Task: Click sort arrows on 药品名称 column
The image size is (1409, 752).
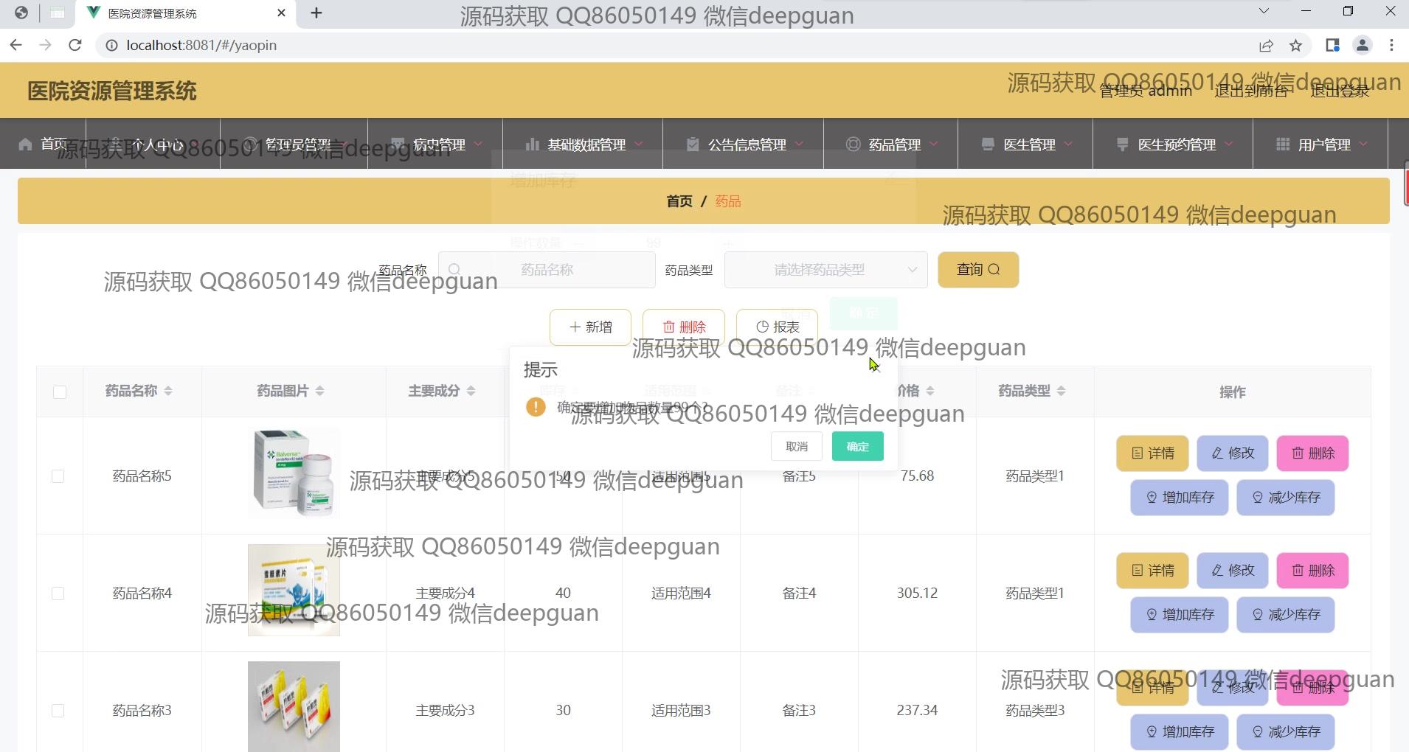Action: point(168,391)
